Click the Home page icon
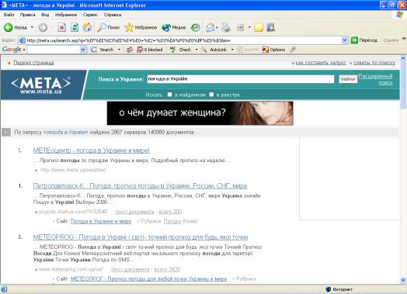 point(87,27)
